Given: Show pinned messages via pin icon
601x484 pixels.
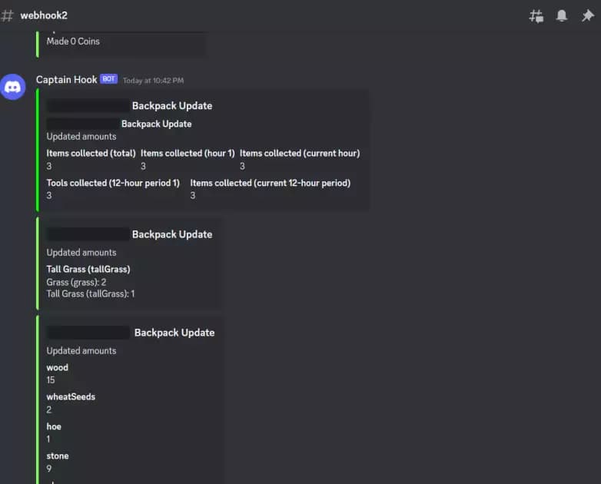Looking at the screenshot, I should click(x=587, y=15).
